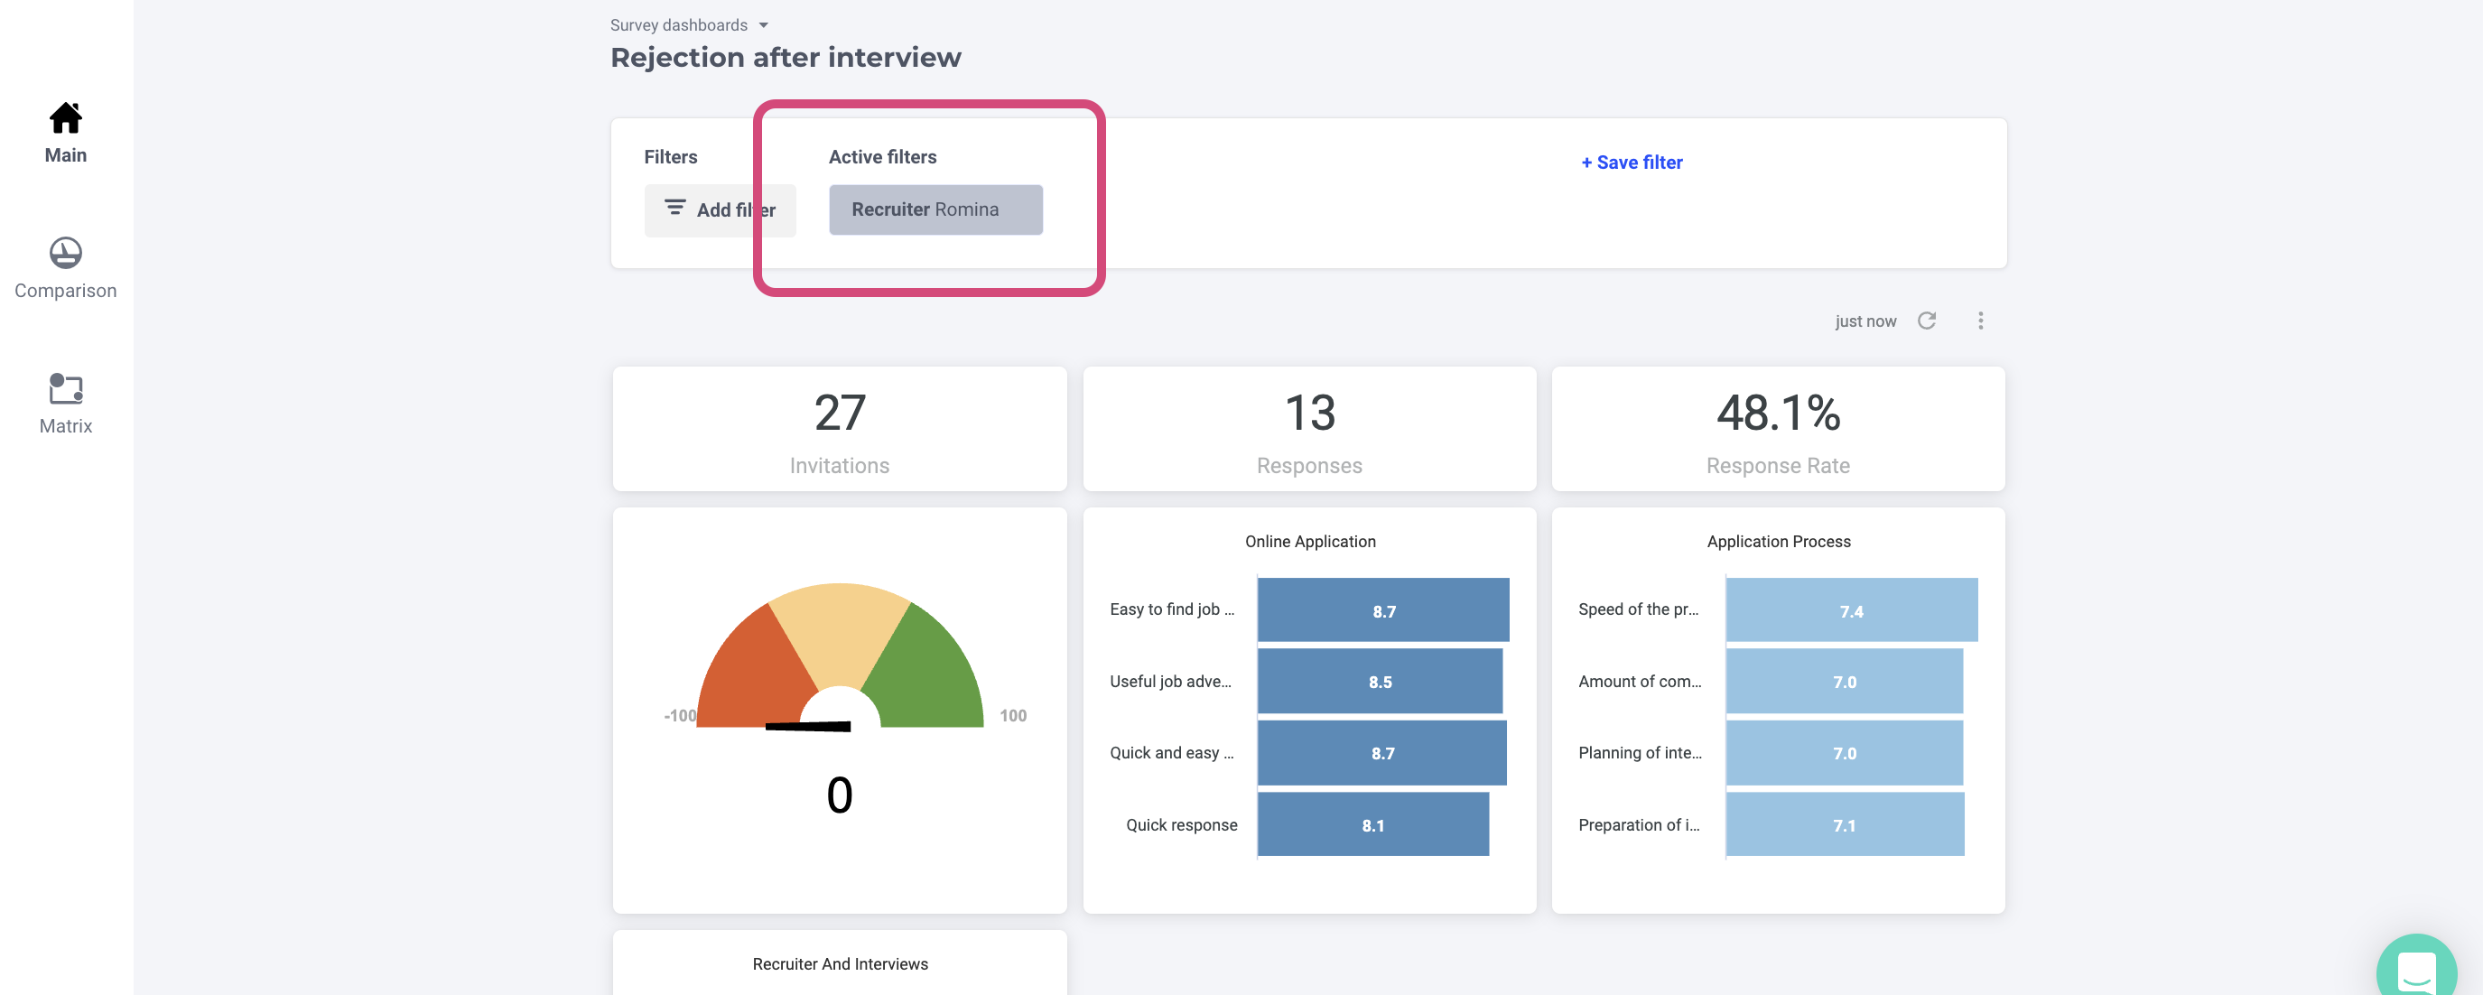Image resolution: width=2483 pixels, height=995 pixels.
Task: Click the refresh dashboard icon
Action: pyautogui.click(x=1926, y=321)
